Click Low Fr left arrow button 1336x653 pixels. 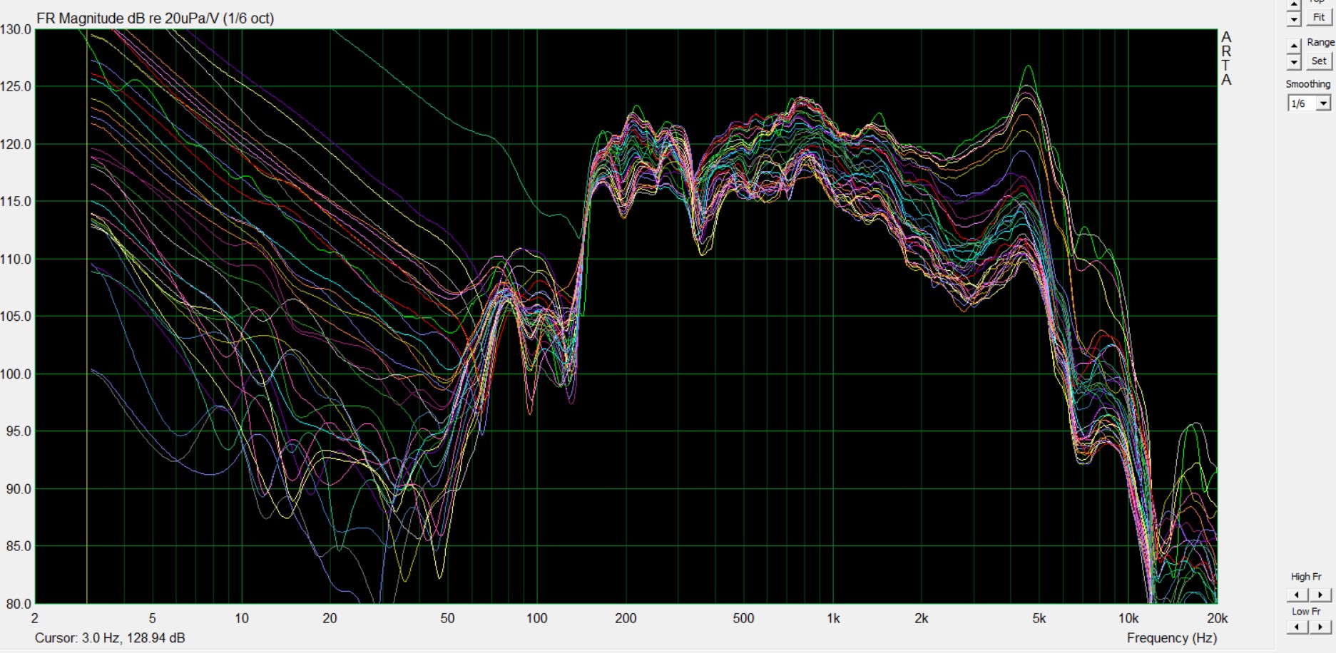1297,627
